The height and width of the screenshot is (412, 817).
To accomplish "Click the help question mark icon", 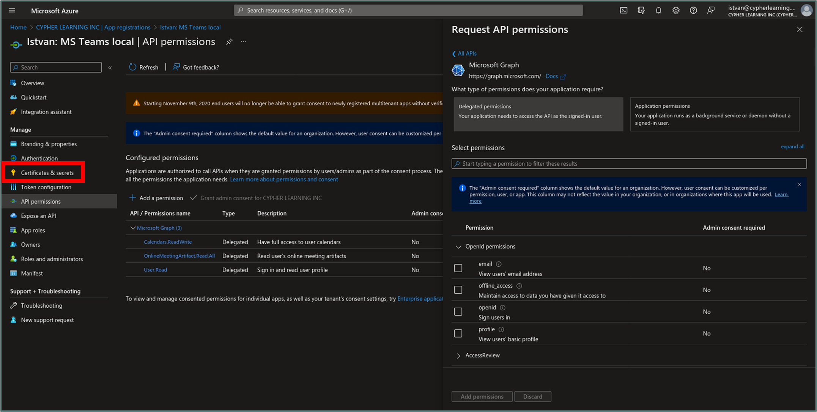I will 693,10.
